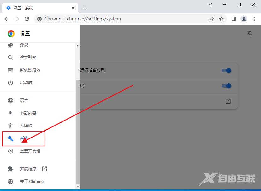Open the side panel icon
Viewport: 261px width, 191px height.
pos(233,19)
